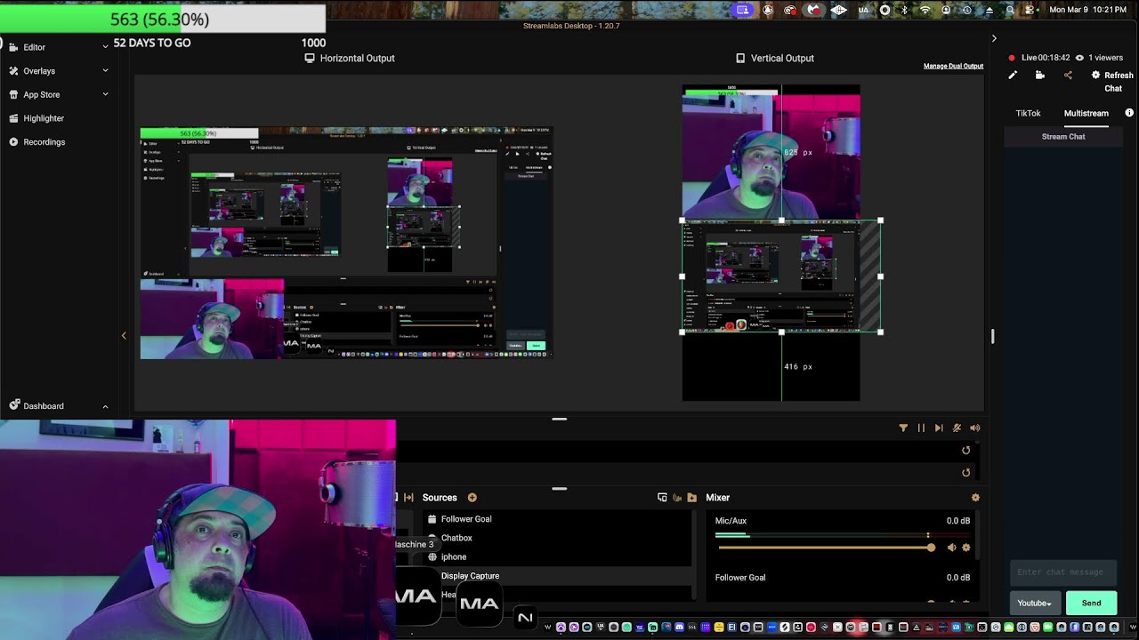Mute the Mic/Aux speaker icon
1139x640 pixels.
tap(951, 548)
